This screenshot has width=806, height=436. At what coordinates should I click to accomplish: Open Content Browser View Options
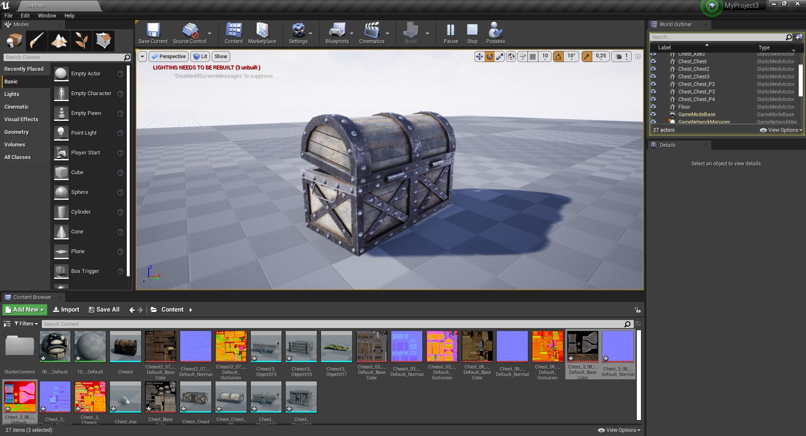coord(619,430)
